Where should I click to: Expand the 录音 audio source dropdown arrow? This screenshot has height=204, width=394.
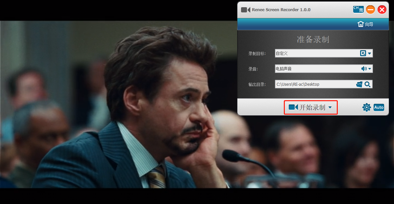click(370, 69)
